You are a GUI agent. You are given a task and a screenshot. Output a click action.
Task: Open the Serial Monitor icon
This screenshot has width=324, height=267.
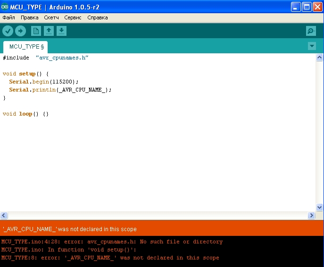[311, 31]
